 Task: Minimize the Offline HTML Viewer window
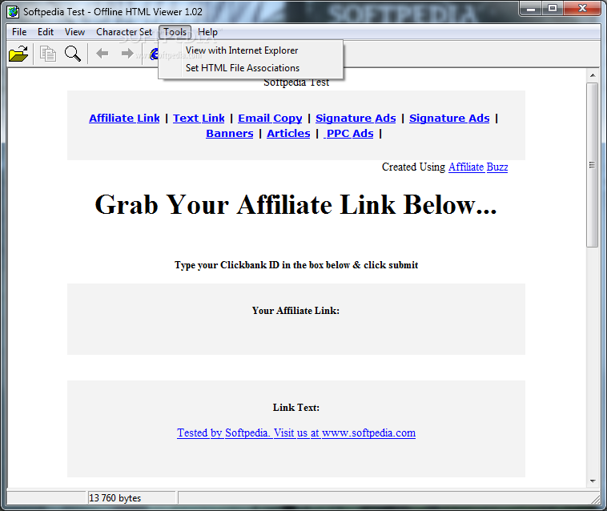tap(531, 9)
